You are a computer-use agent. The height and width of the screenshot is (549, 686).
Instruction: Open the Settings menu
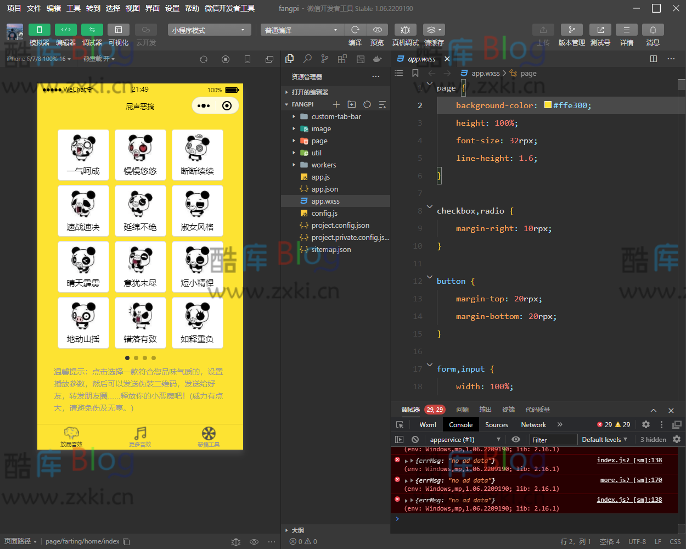[172, 8]
